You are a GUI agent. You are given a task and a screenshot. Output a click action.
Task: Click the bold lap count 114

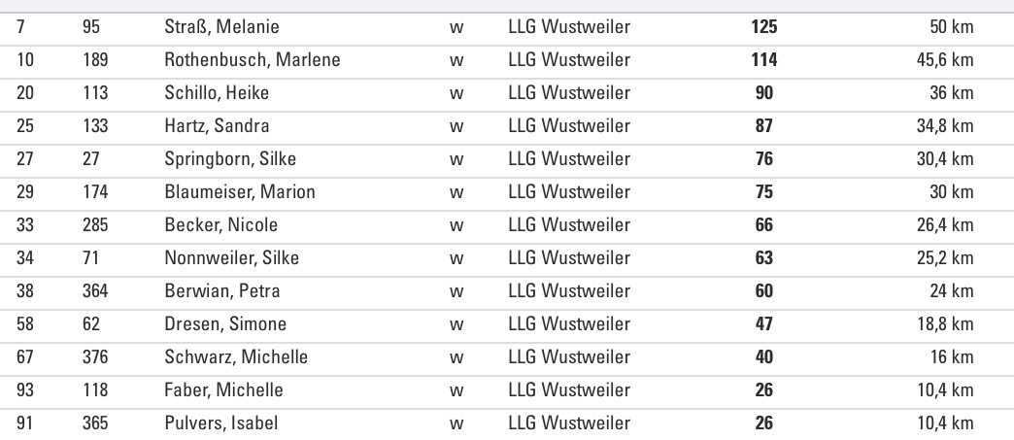764,60
